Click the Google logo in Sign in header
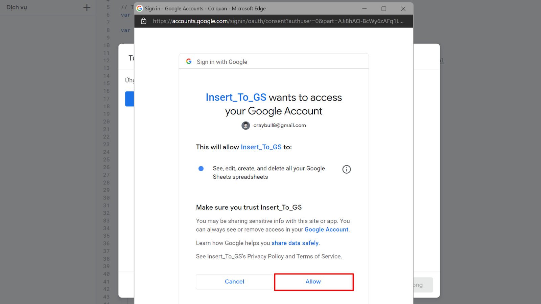 tap(189, 61)
